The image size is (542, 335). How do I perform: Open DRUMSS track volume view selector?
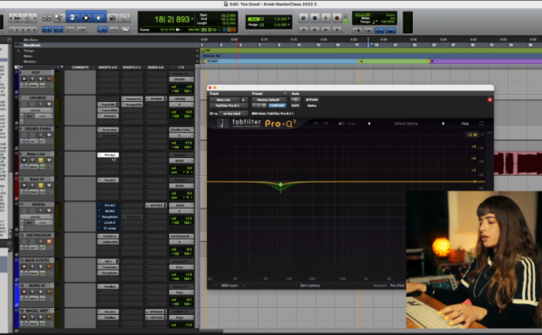pyautogui.click(x=36, y=110)
